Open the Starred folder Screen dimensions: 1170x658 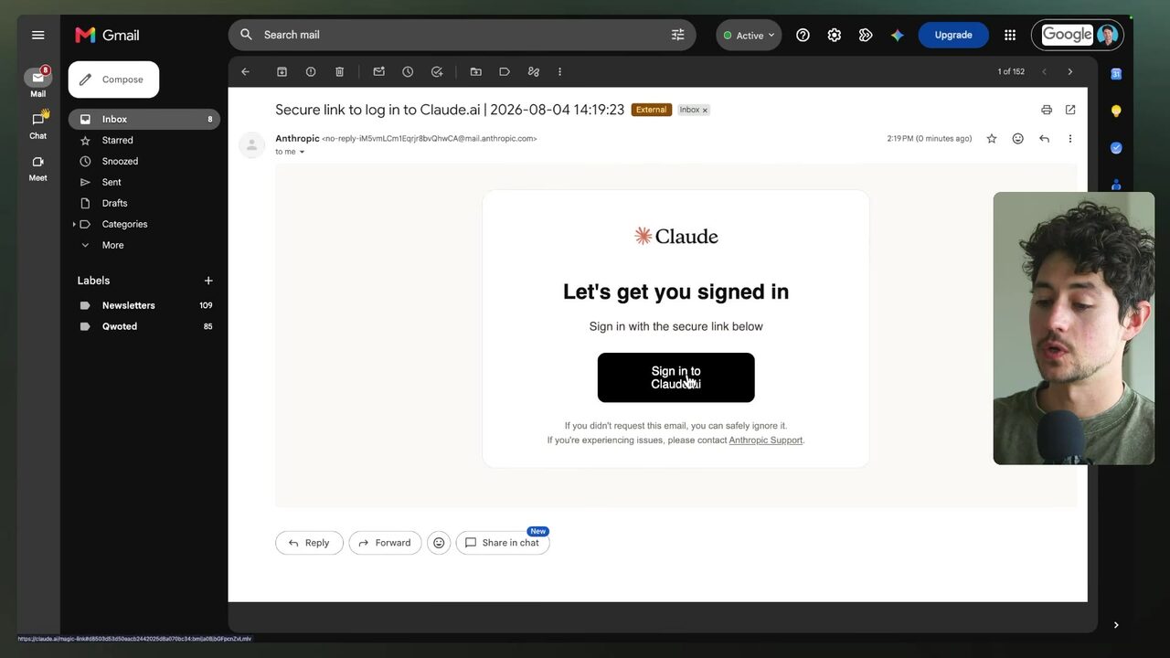(144, 140)
